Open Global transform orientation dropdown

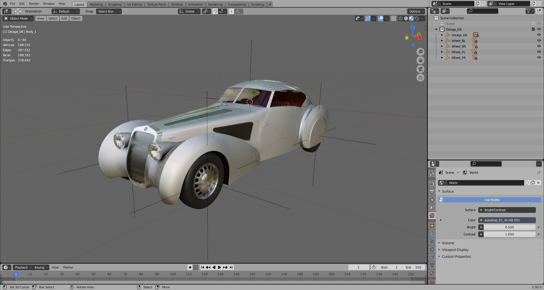point(189,11)
